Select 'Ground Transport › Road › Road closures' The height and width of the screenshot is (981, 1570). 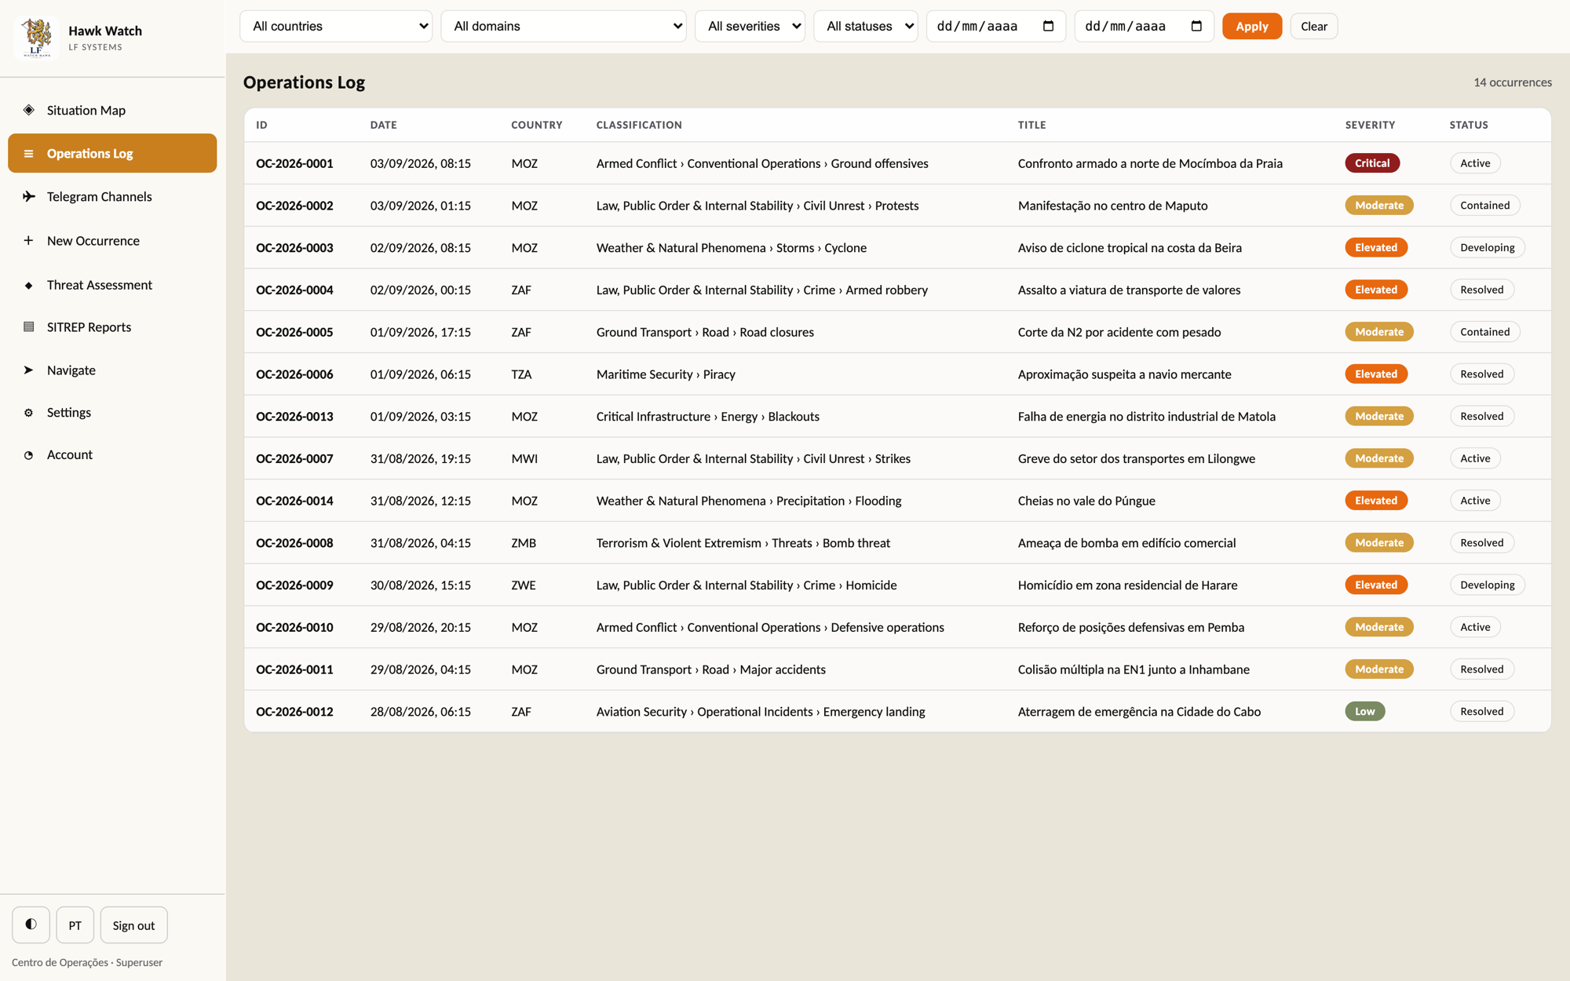(x=705, y=332)
